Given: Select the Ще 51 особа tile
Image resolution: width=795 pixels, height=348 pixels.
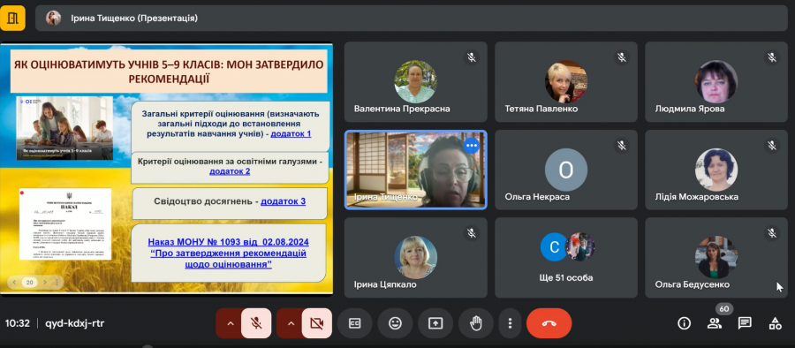Looking at the screenshot, I should click(566, 258).
